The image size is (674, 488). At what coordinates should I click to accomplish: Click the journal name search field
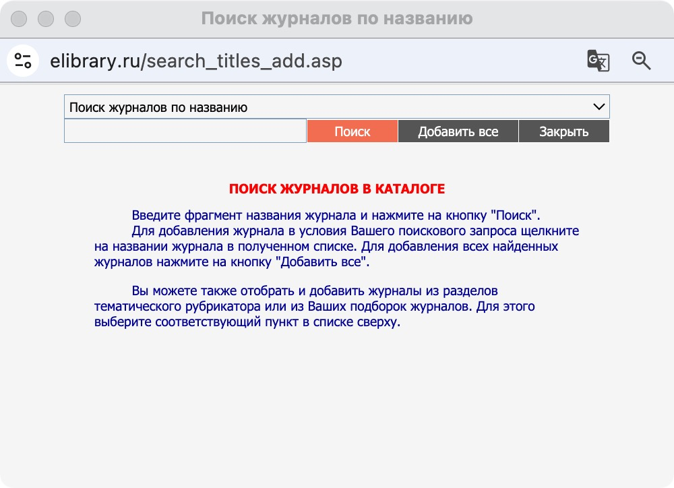[185, 131]
